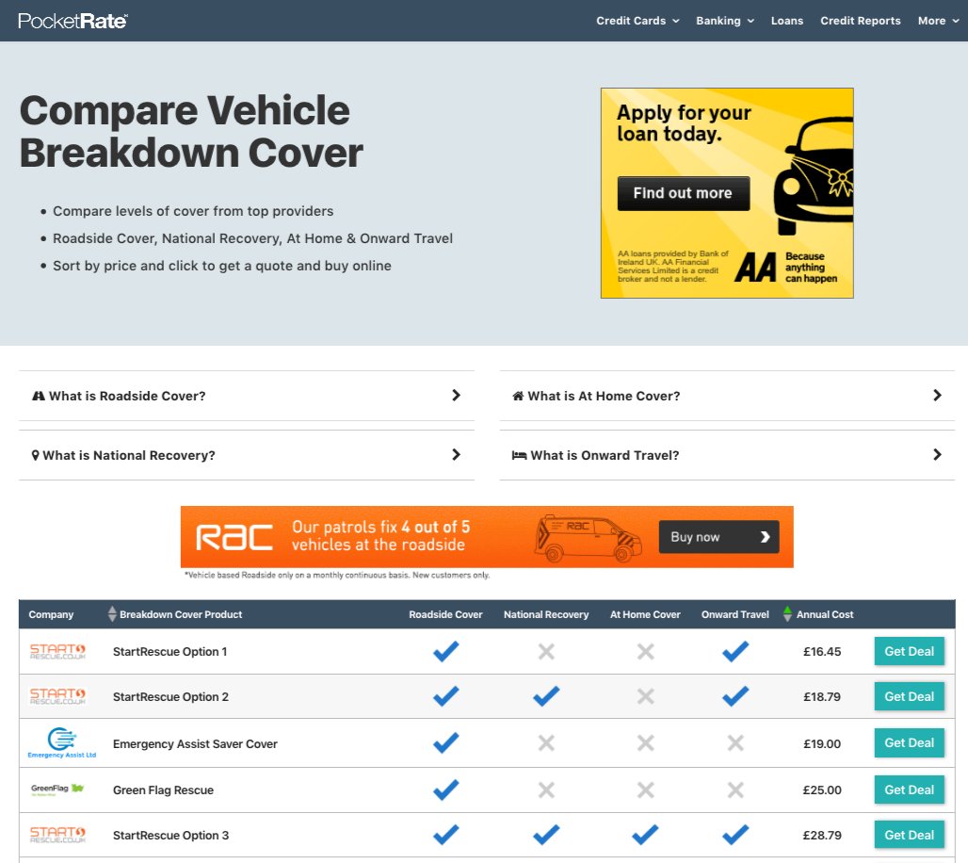The width and height of the screenshot is (968, 863).
Task: Click the Onward Travel tick for StartRescue Option 2
Action: point(735,696)
